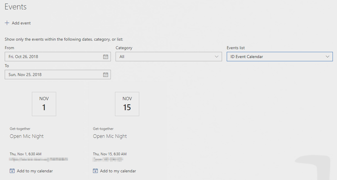Open the date picker icon on the To field
337x180 pixels.
(106, 75)
